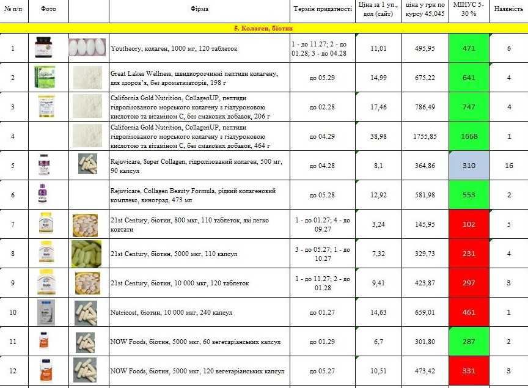
Task: Select the green discount cell 641
Action: (x=469, y=78)
